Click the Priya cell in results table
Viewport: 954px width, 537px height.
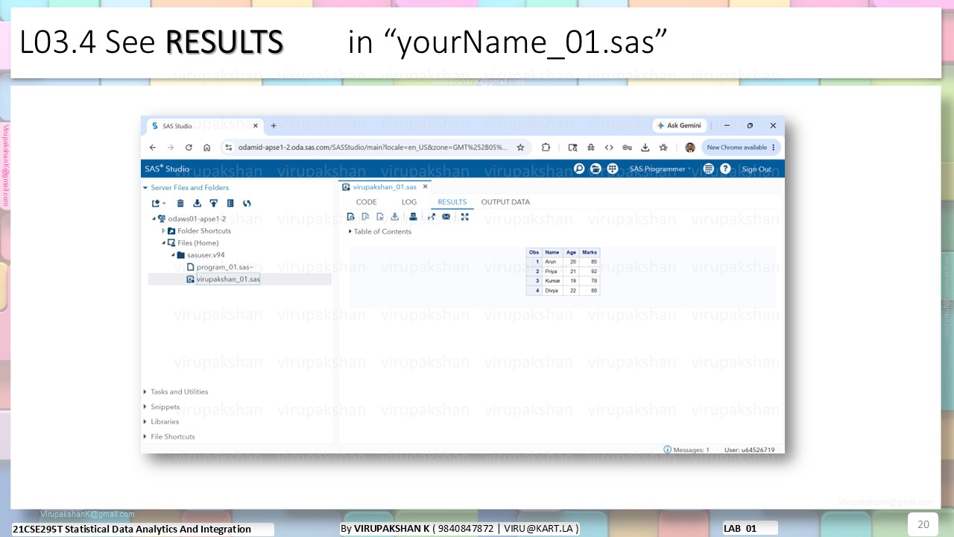[552, 271]
